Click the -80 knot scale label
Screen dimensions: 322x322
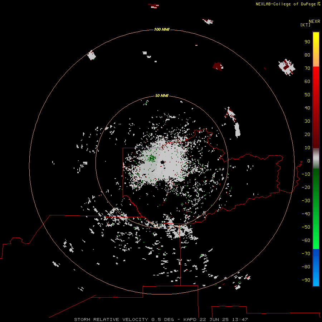[x=306, y=267]
